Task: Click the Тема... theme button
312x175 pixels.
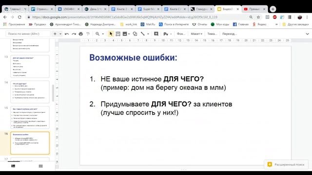Action: 212,34
